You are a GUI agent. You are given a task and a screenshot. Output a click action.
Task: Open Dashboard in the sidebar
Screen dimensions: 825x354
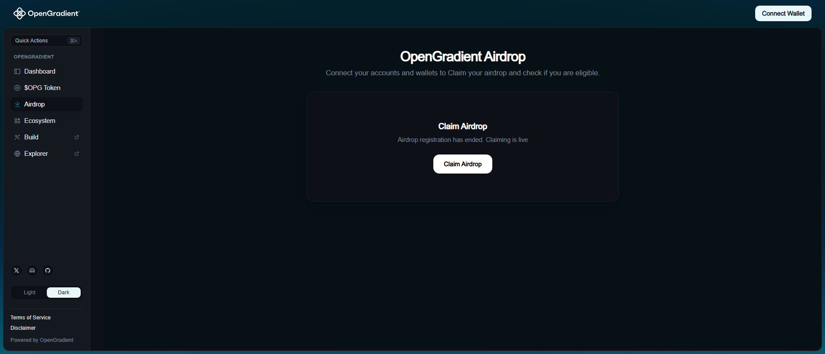click(x=46, y=71)
